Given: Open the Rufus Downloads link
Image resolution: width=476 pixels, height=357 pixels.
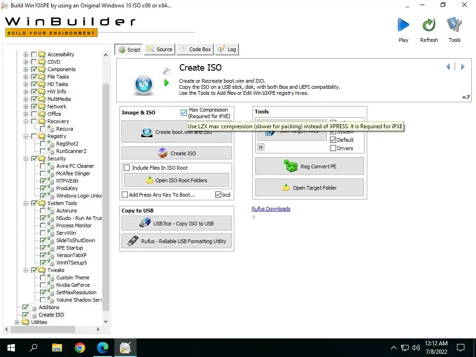Looking at the screenshot, I should click(x=271, y=209).
